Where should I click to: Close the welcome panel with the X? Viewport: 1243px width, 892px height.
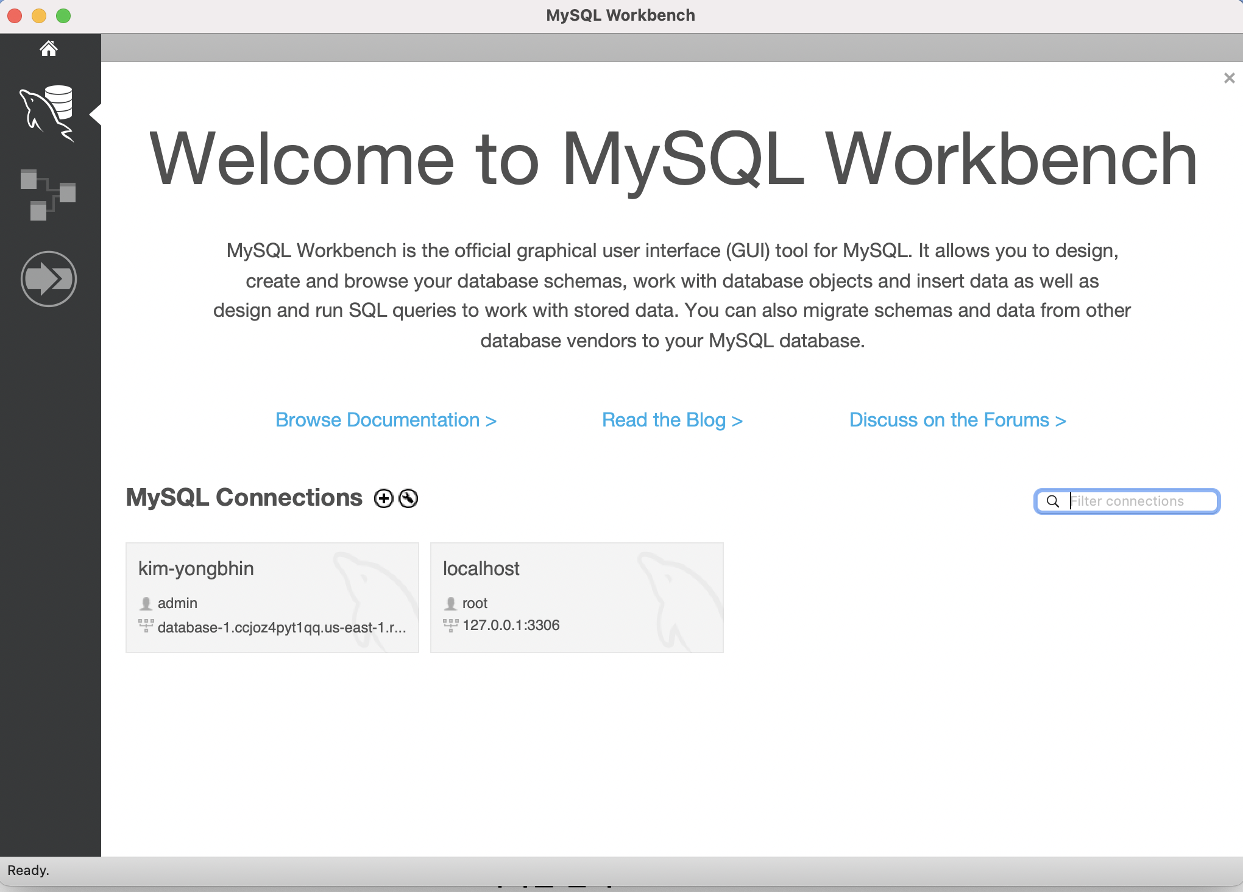[x=1228, y=78]
